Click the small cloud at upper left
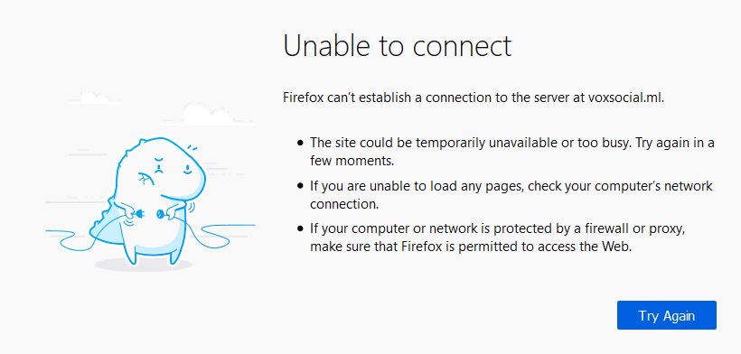The image size is (741, 354). point(94,98)
